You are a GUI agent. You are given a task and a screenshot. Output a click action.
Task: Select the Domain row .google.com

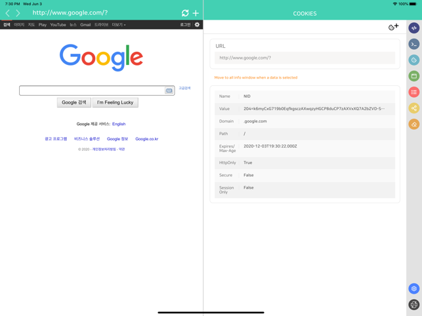[x=305, y=121]
